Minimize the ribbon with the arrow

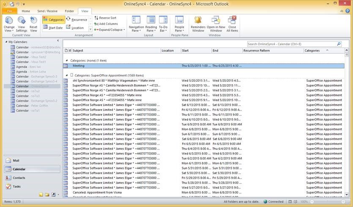point(342,11)
